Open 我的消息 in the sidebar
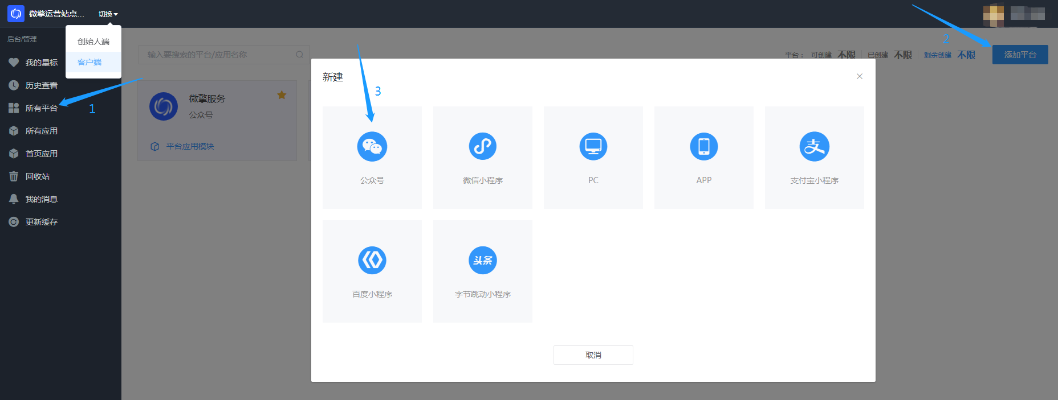The image size is (1058, 400). click(x=42, y=199)
